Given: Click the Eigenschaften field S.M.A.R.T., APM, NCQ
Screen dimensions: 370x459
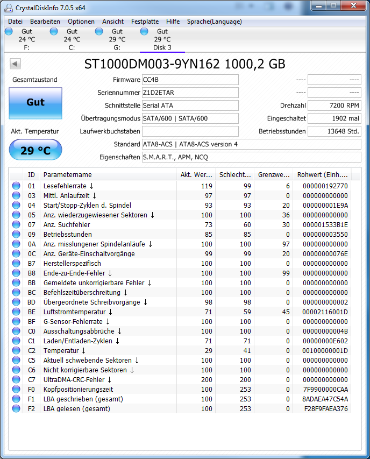Looking at the screenshot, I should pyautogui.click(x=252, y=157).
